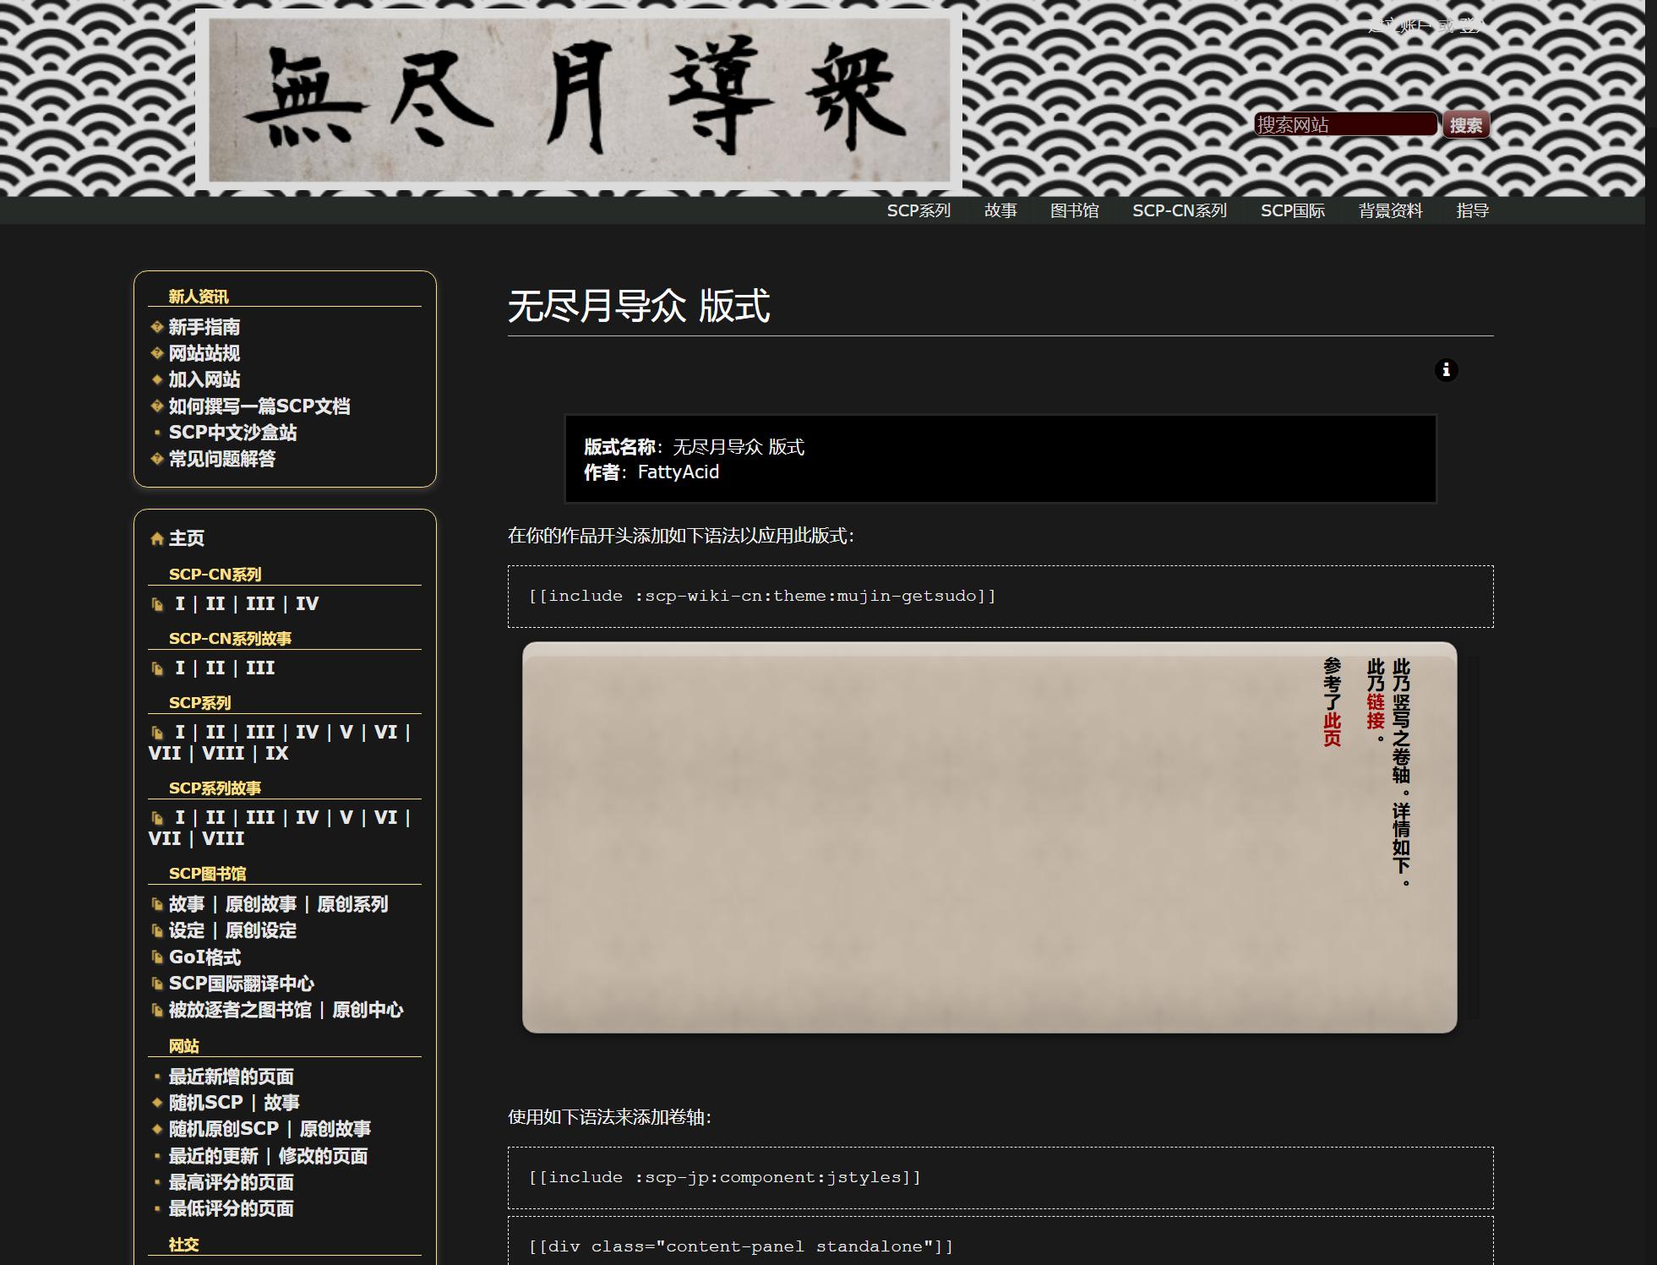The height and width of the screenshot is (1265, 1657).
Task: Click the diamond icon next to 随机SCP｜故事
Action: [x=155, y=1103]
